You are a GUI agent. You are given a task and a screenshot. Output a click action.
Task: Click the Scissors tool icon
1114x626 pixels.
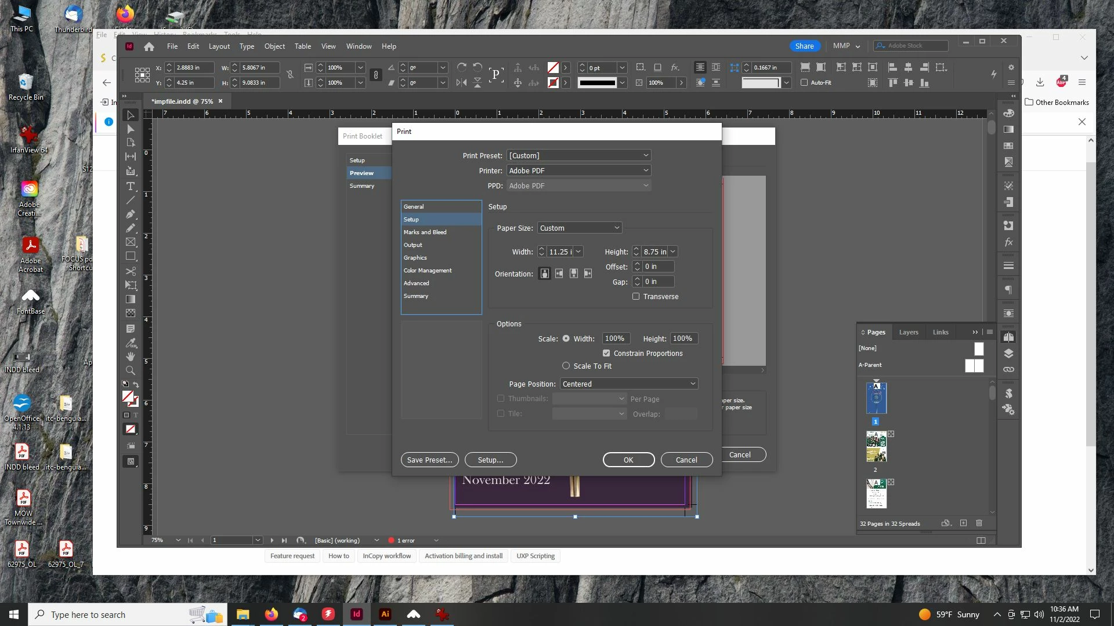pyautogui.click(x=131, y=271)
